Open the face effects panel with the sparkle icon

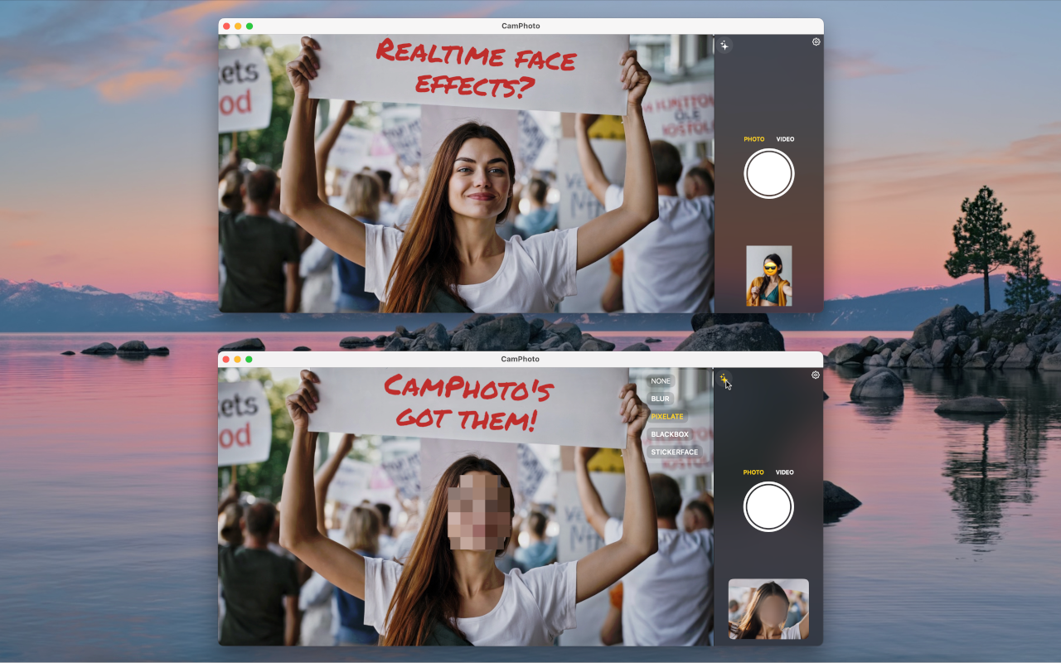[x=724, y=45]
